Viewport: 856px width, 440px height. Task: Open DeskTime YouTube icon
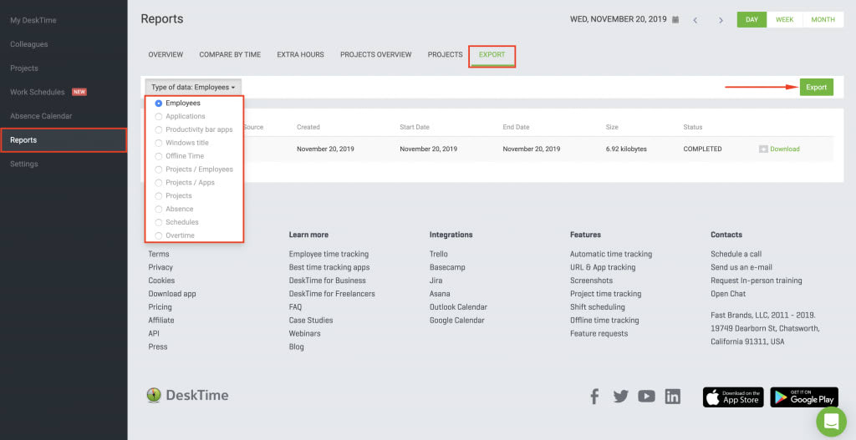(646, 397)
